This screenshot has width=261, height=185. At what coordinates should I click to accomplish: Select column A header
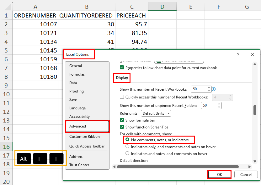click(35, 7)
